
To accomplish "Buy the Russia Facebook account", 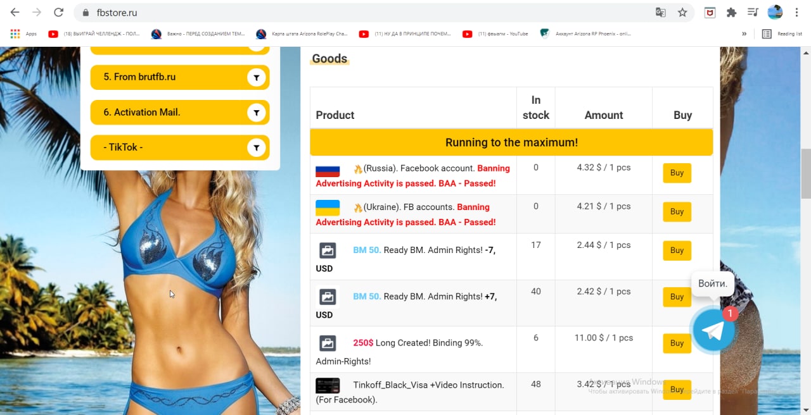I will [x=677, y=173].
